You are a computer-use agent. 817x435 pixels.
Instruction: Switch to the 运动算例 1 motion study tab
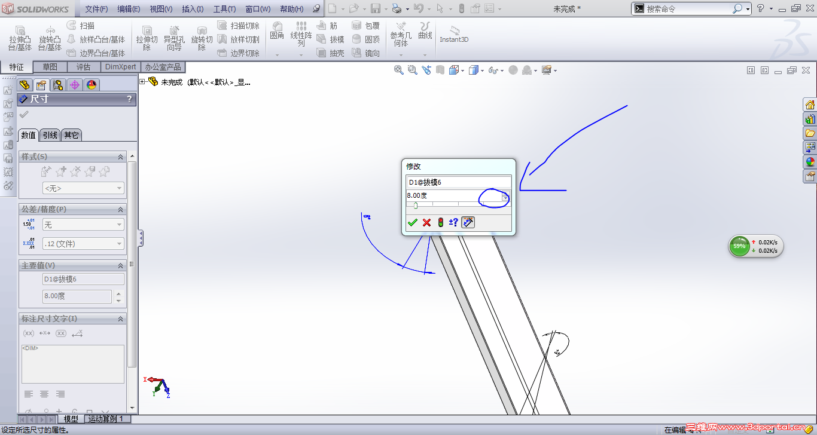(106, 419)
